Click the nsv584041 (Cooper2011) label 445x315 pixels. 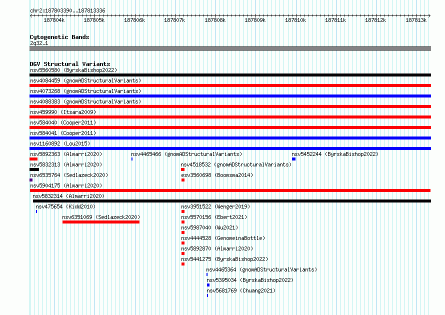63,133
